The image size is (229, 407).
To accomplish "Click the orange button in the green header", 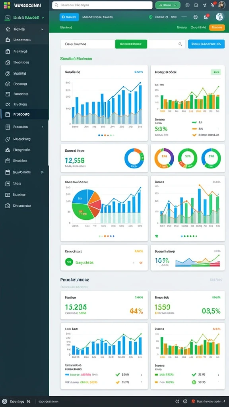I will (x=217, y=27).
